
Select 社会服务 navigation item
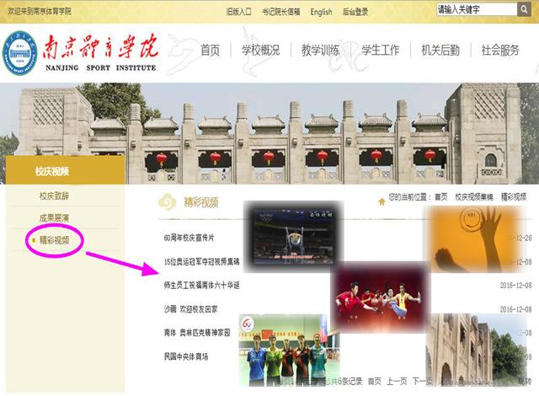click(x=500, y=51)
